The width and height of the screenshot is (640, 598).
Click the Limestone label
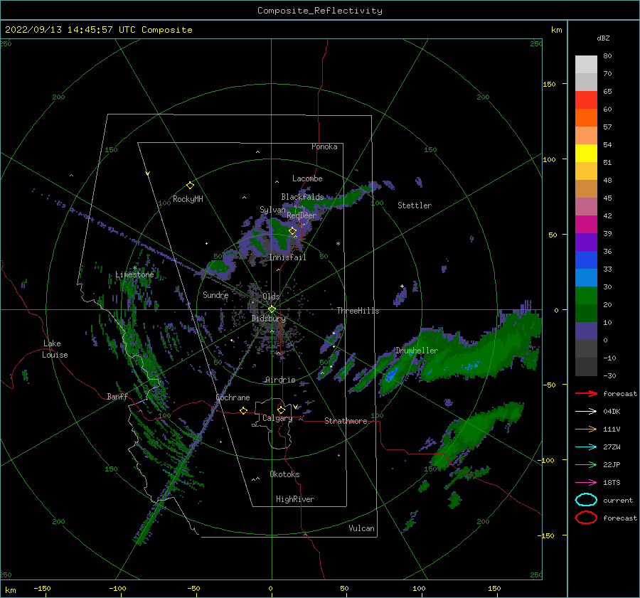point(134,274)
